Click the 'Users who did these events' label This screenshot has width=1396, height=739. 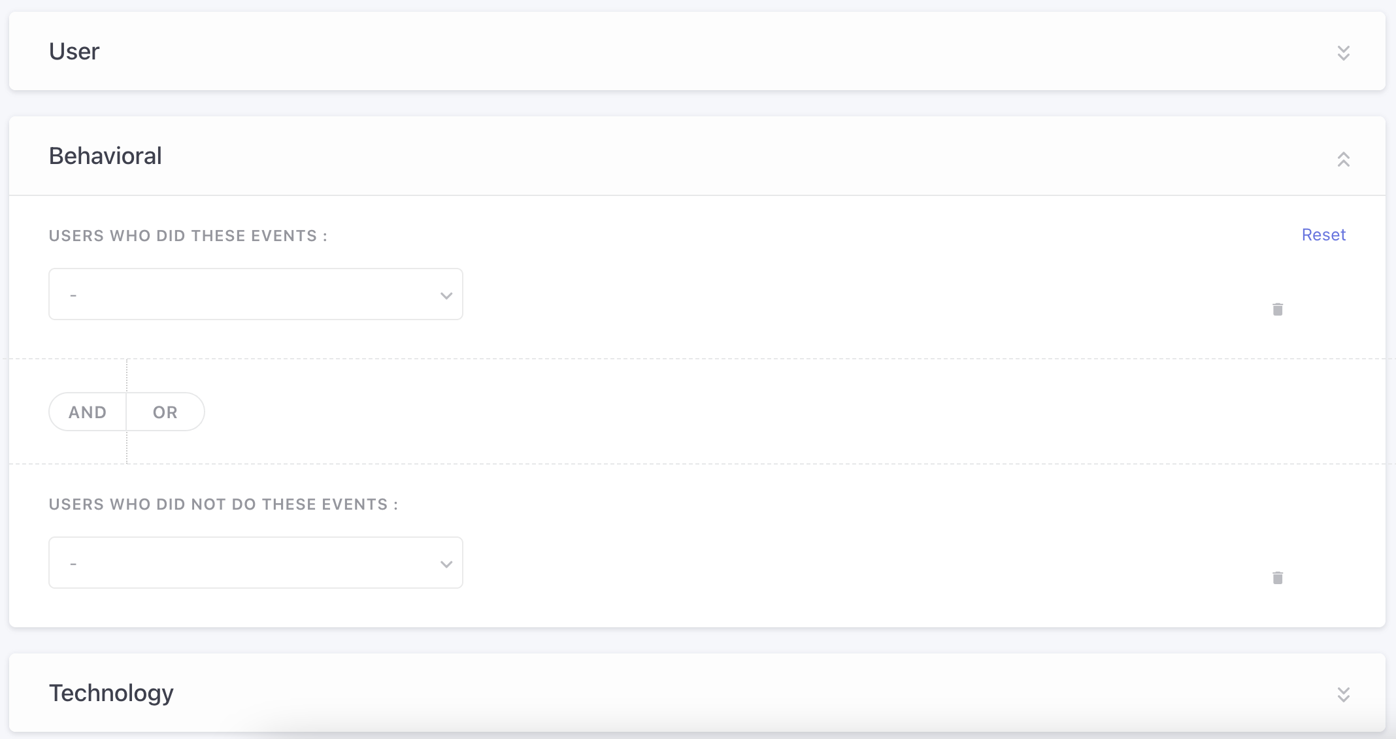188,236
